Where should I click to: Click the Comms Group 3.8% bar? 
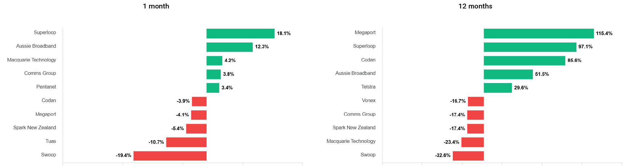(213, 74)
